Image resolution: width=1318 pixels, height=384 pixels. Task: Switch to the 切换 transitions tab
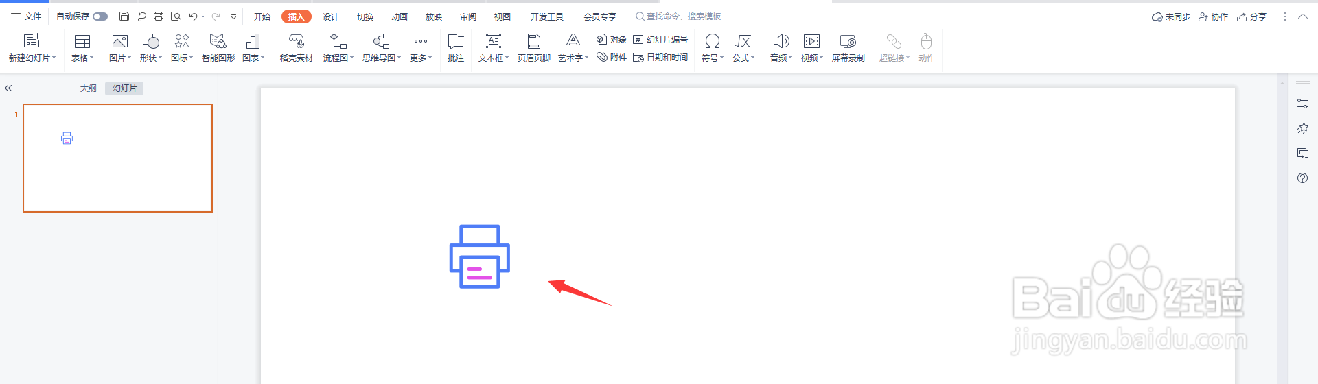tap(365, 16)
